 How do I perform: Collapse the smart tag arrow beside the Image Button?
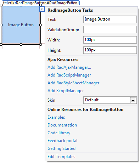[x=42, y=9]
